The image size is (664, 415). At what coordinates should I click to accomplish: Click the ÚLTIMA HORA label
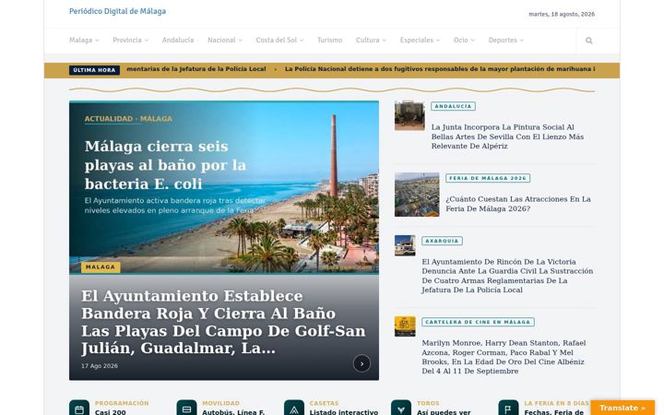pos(94,70)
